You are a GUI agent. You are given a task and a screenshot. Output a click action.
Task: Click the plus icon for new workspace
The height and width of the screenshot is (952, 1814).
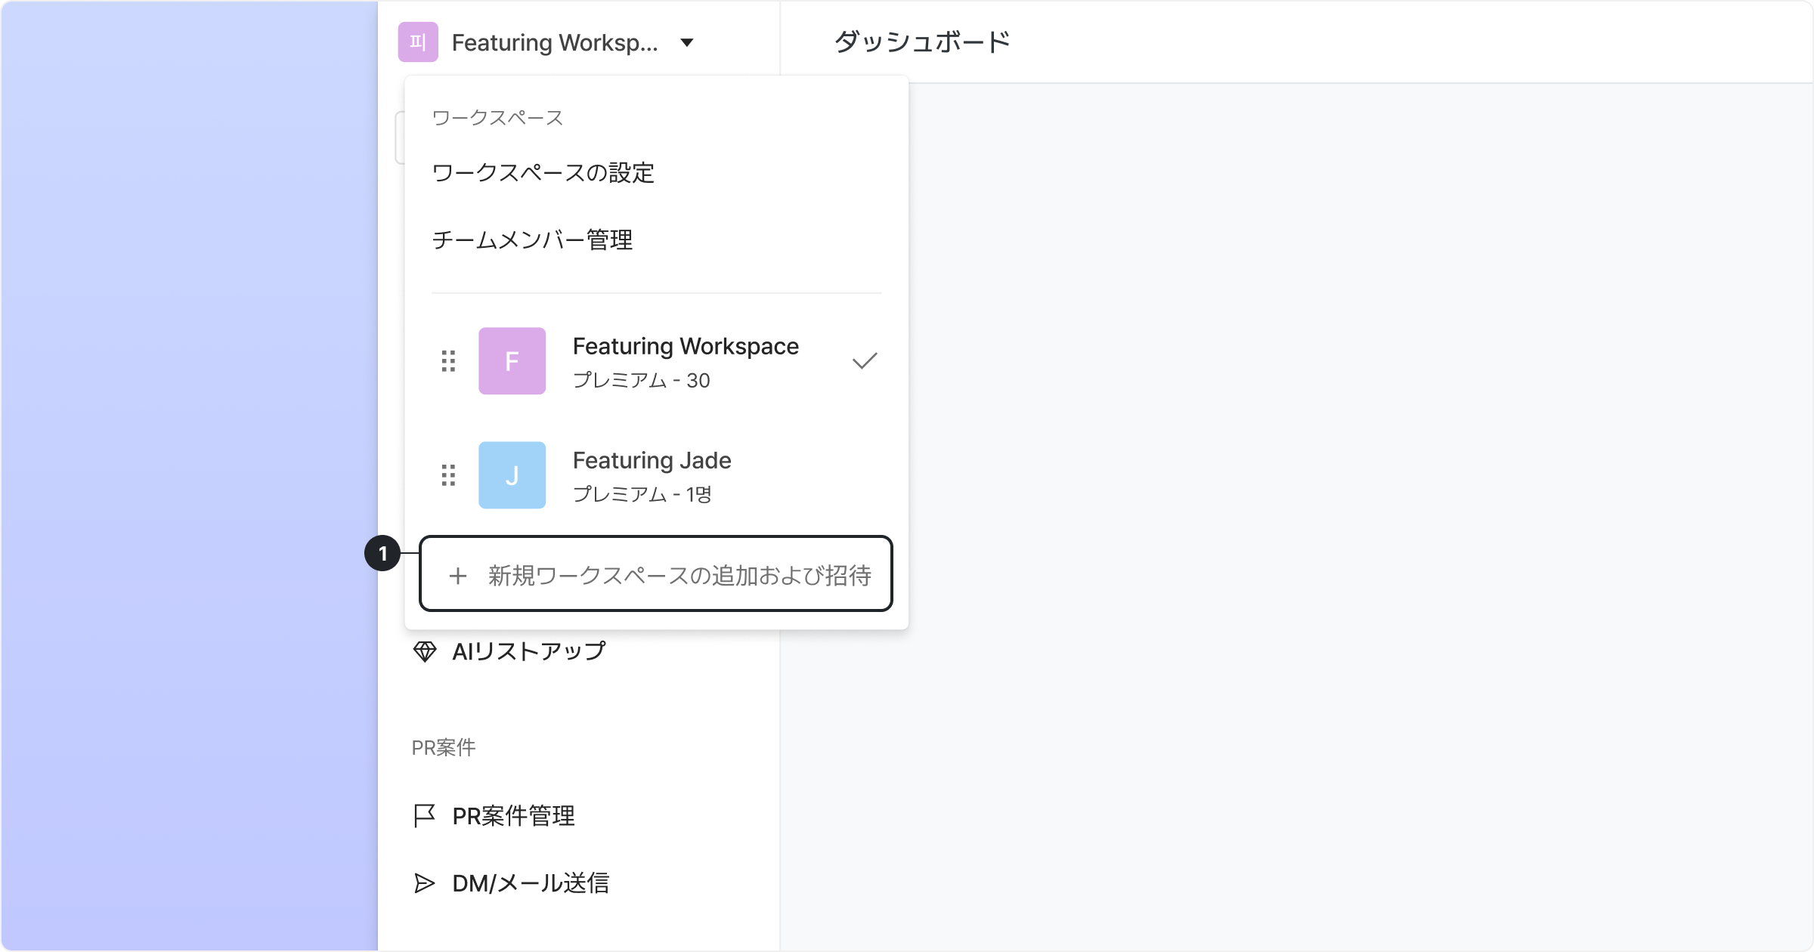(x=458, y=576)
